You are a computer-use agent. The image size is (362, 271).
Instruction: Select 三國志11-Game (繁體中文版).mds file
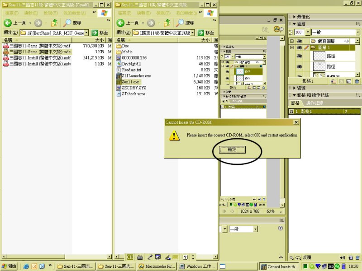[x=37, y=52]
